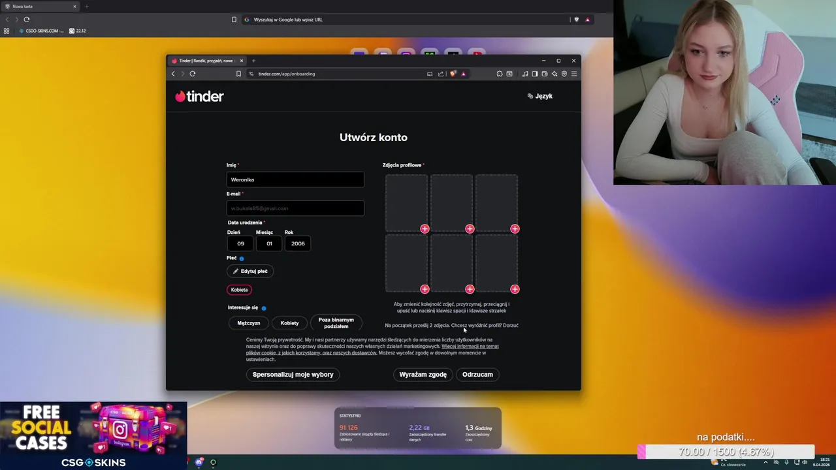Accept cookies with Wyrażam zgodę
Viewport: 836px width, 470px height.
click(x=423, y=375)
